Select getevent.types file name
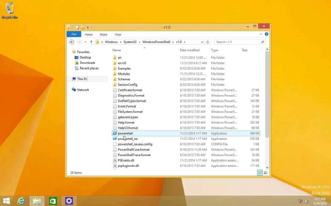 point(128,117)
